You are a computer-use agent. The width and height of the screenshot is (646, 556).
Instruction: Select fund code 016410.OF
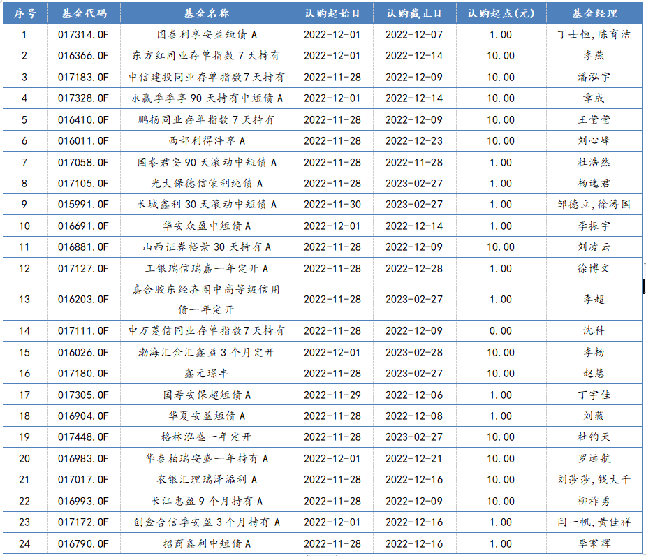click(x=83, y=120)
